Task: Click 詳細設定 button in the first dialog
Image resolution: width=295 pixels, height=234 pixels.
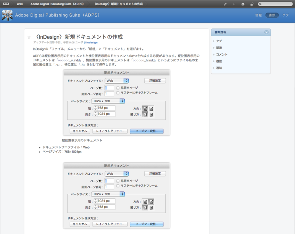Action: 155,81
